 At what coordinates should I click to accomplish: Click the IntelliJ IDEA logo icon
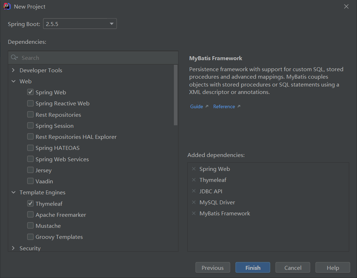click(7, 6)
